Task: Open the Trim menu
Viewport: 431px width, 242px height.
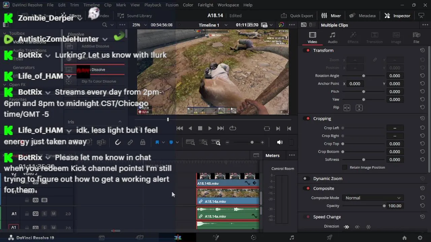Action: (74, 5)
